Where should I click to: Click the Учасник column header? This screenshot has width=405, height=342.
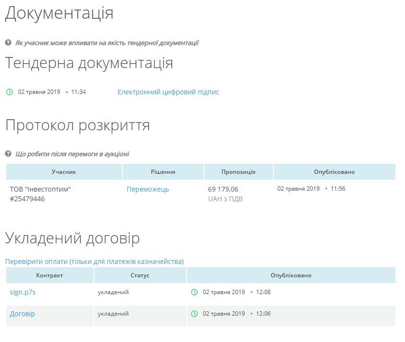click(x=64, y=172)
